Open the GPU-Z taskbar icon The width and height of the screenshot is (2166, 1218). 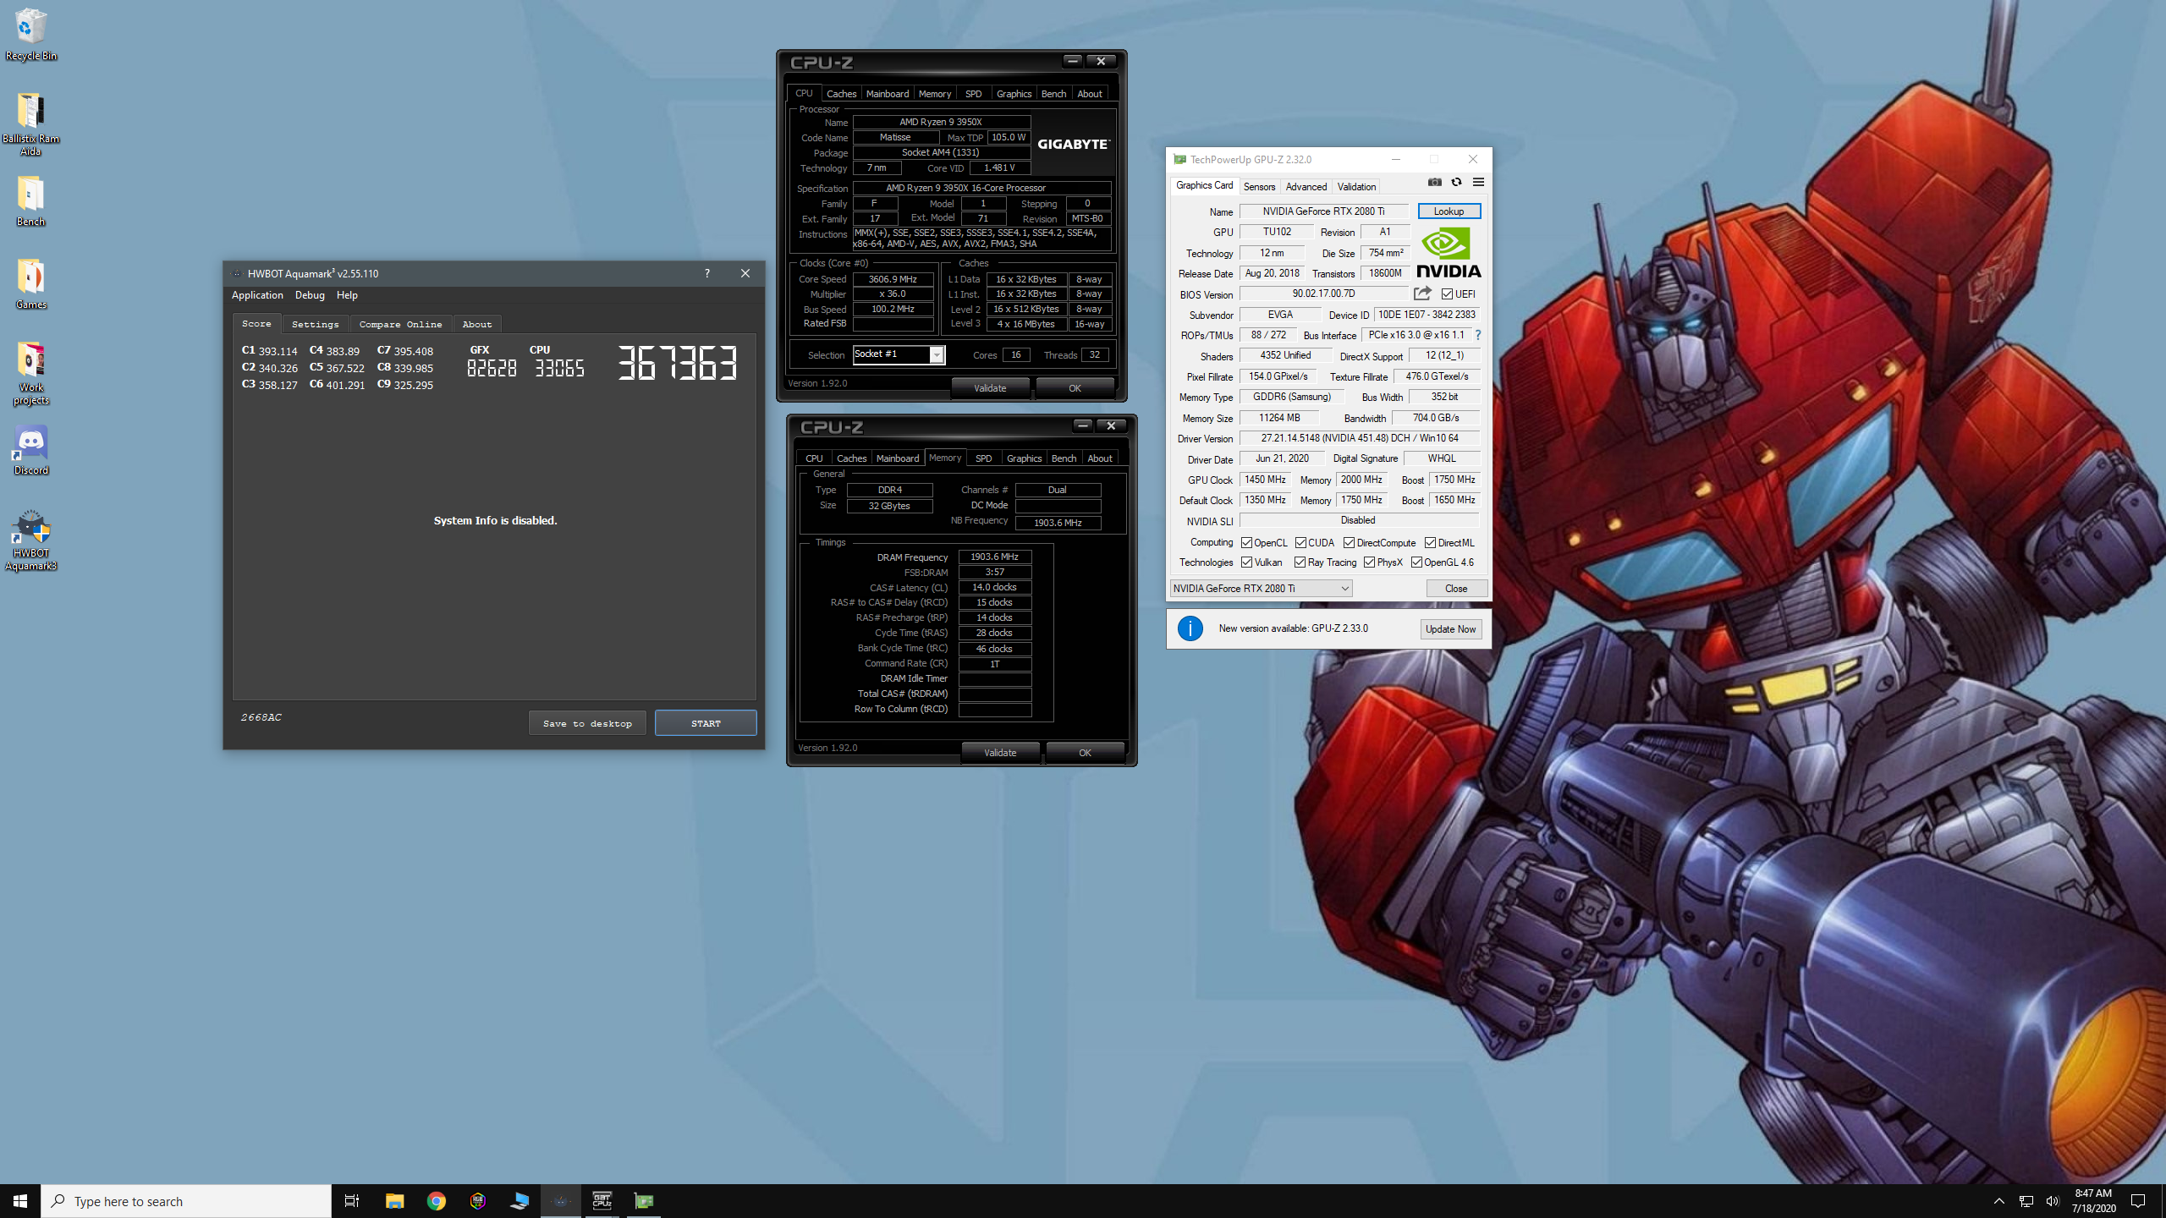coord(644,1201)
